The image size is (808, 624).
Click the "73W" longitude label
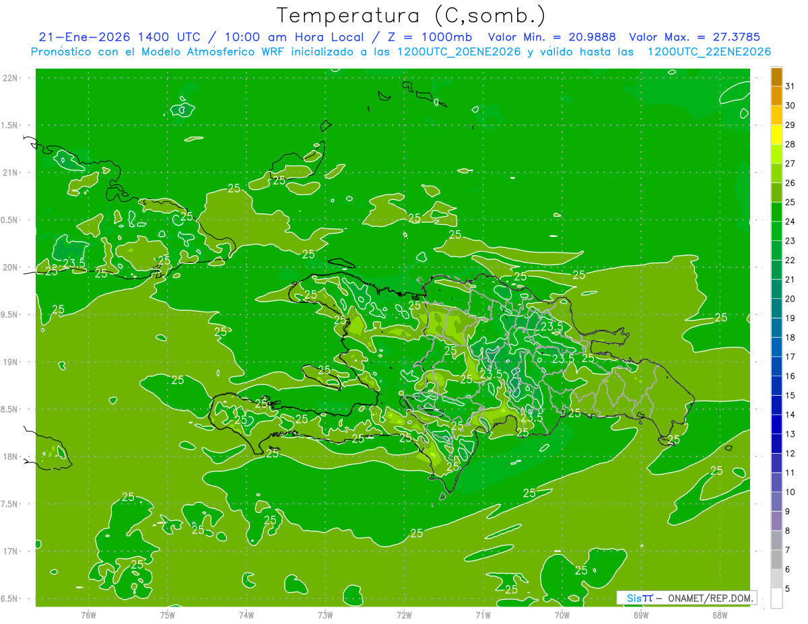coord(325,615)
